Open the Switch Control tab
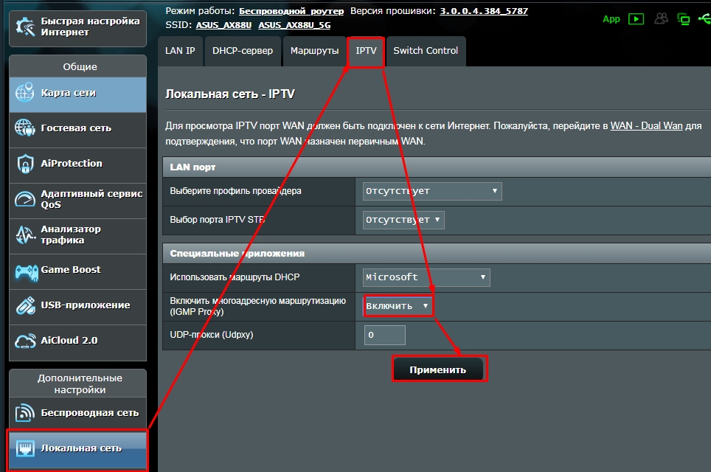The width and height of the screenshot is (711, 472). pos(426,51)
